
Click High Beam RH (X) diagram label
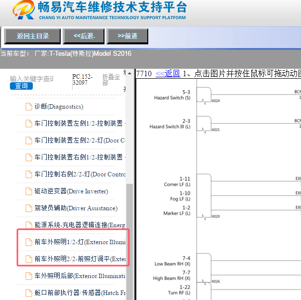click(172, 278)
